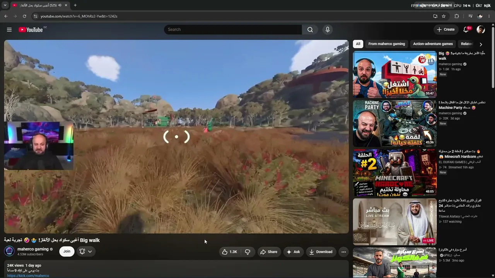Open maherco gaming channel avatar
The width and height of the screenshot is (495, 278).
[x=9, y=251]
